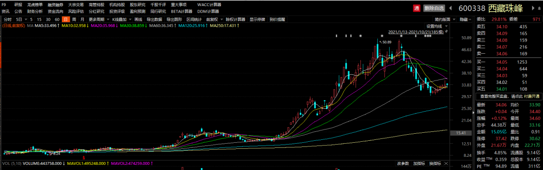Click 导出数据 export data

pos(154,19)
